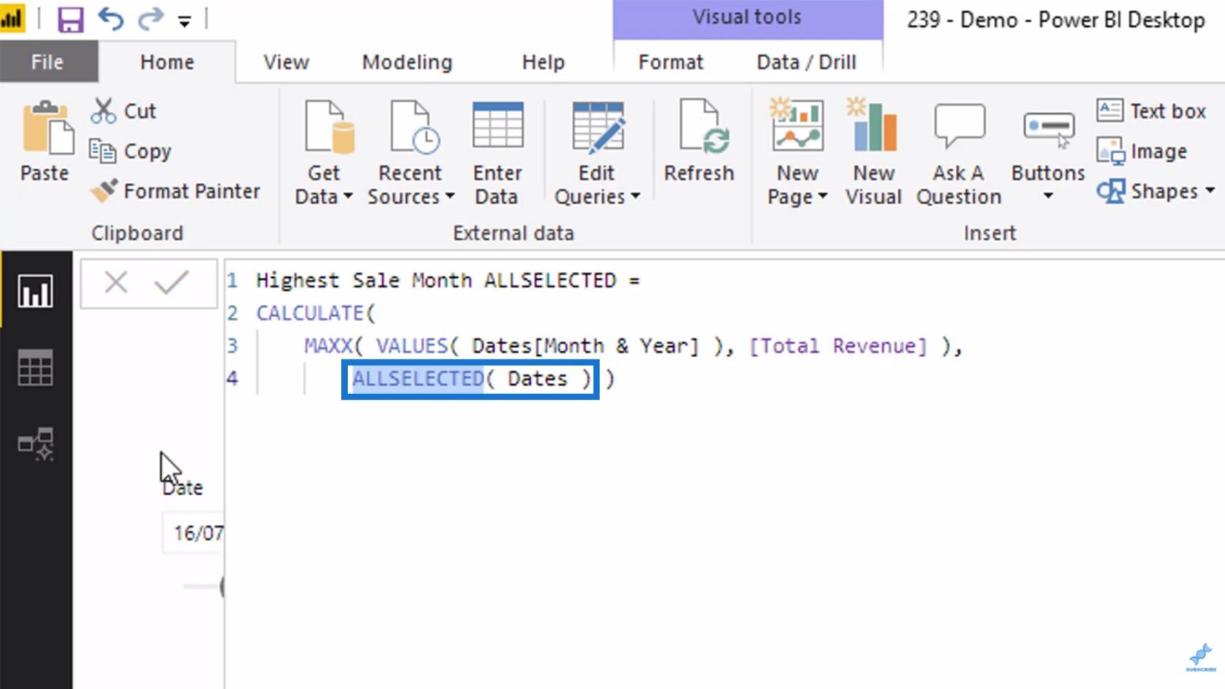This screenshot has height=689, width=1225.
Task: Click the [Total Revenue] measure reference
Action: (838, 346)
